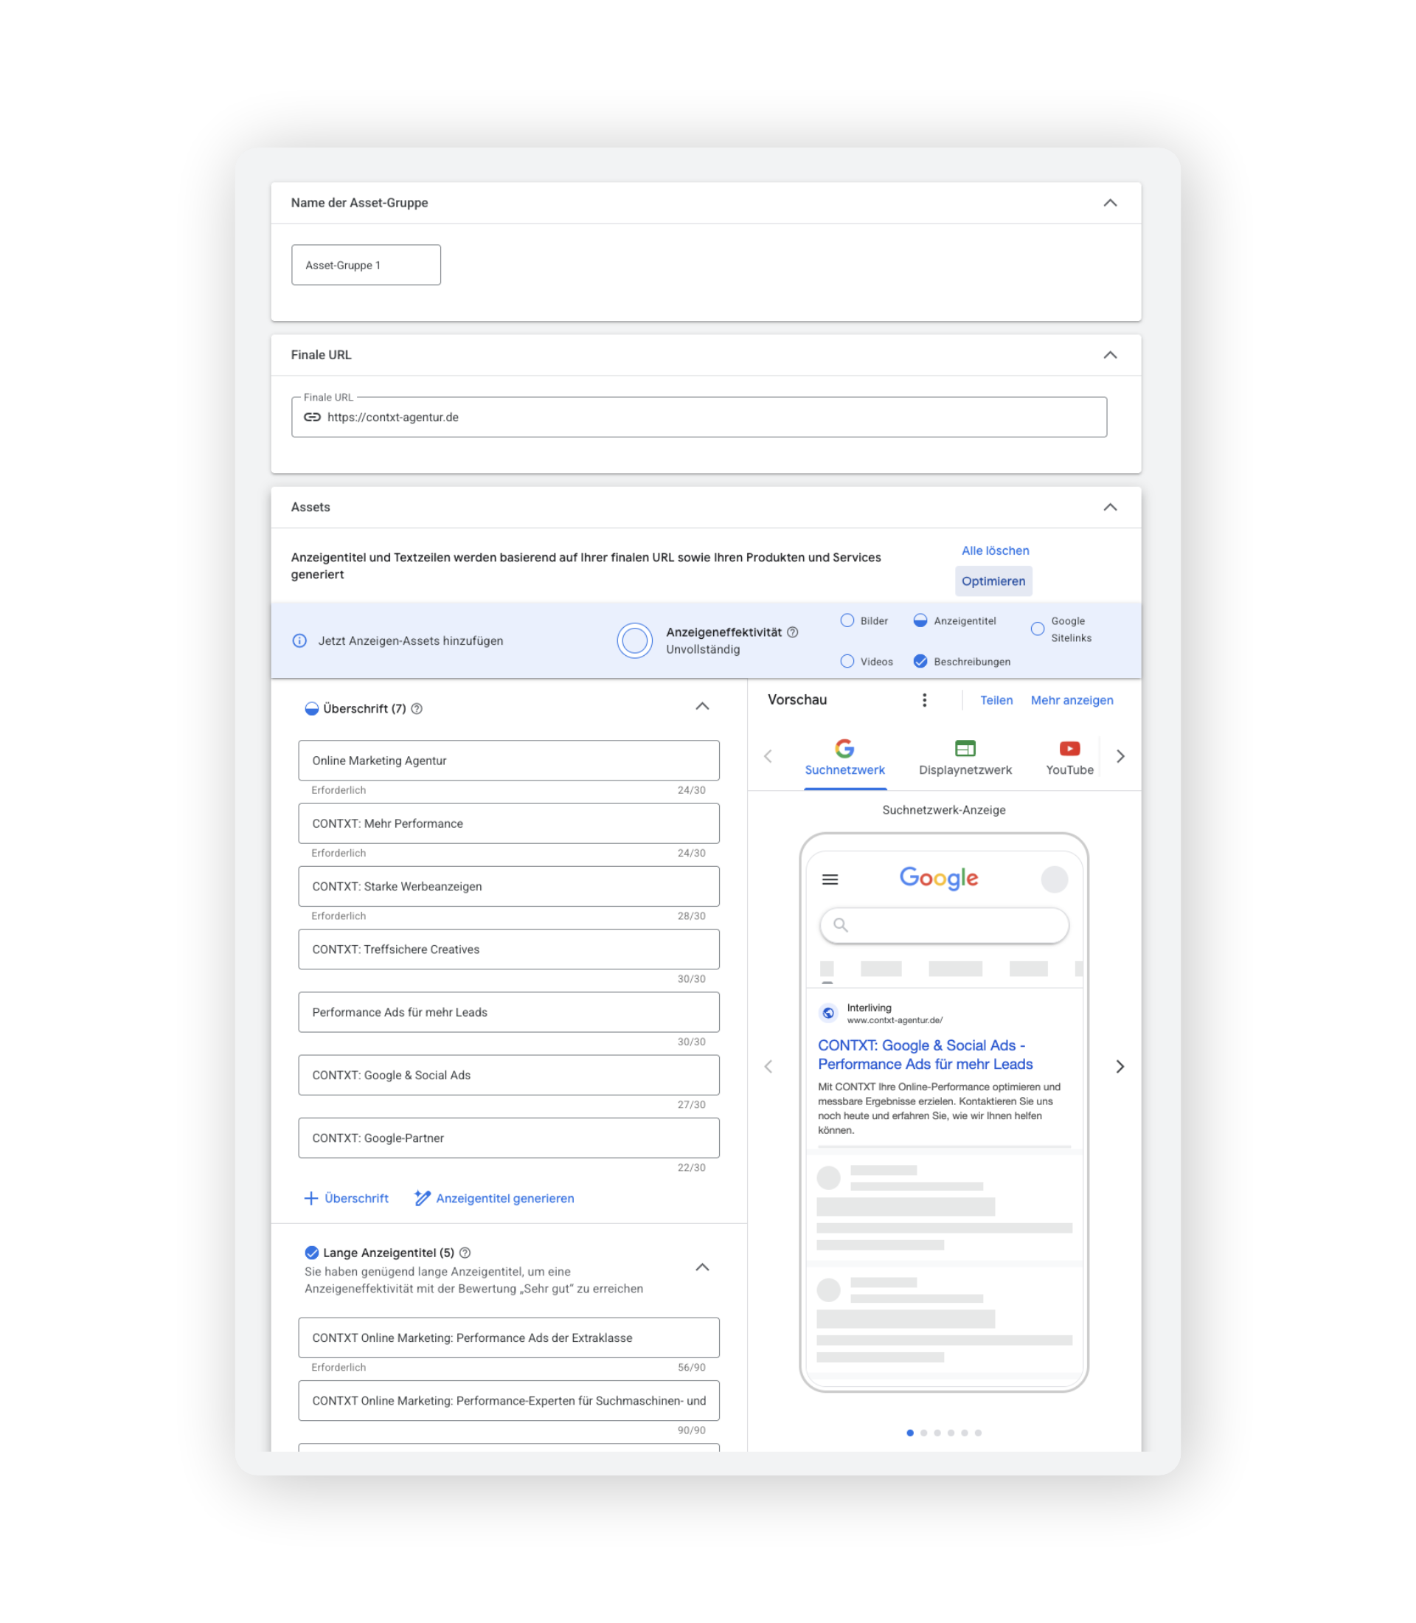Click the Google Sitelinks status circle
This screenshot has height=1623, width=1416.
1038,629
